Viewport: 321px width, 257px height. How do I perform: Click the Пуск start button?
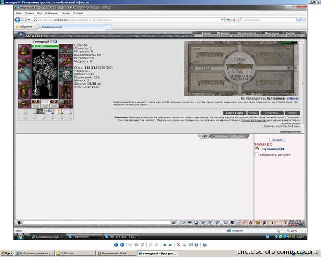(x=7, y=253)
